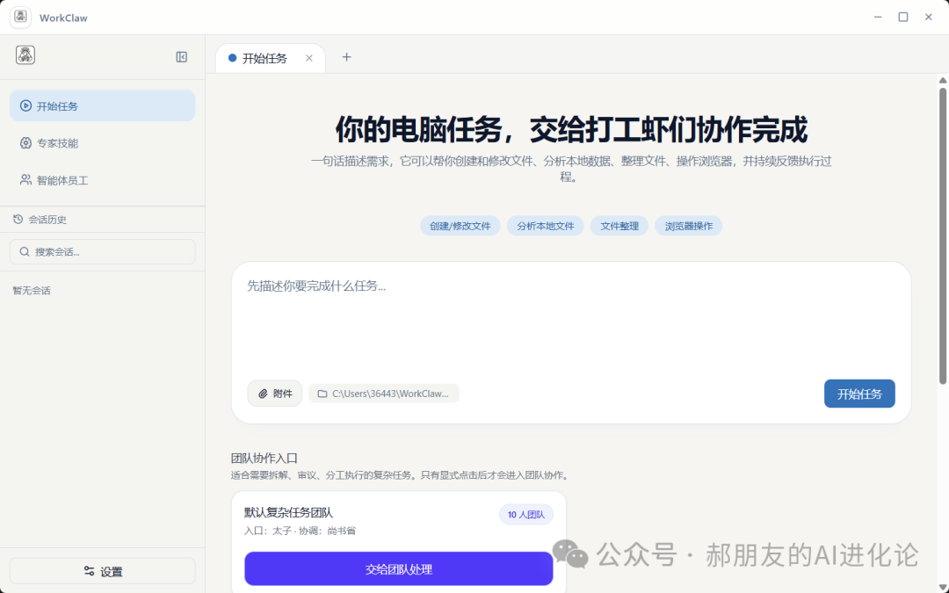
Task: Click the 开始任务 blue start button
Action: (858, 394)
